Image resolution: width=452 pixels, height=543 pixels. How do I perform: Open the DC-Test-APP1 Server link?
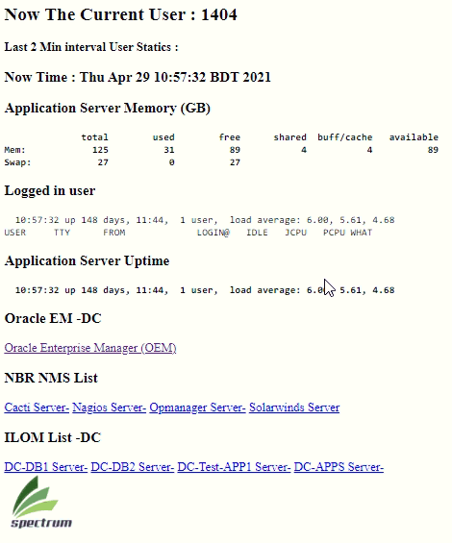pyautogui.click(x=234, y=467)
